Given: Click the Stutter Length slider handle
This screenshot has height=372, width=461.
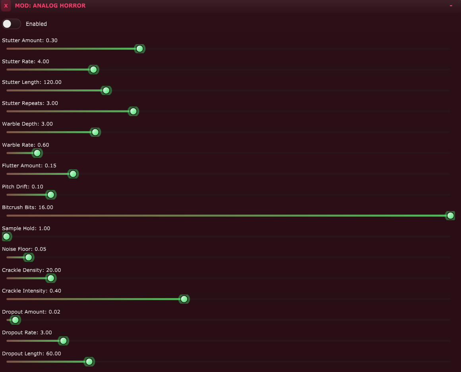Looking at the screenshot, I should click(x=106, y=90).
